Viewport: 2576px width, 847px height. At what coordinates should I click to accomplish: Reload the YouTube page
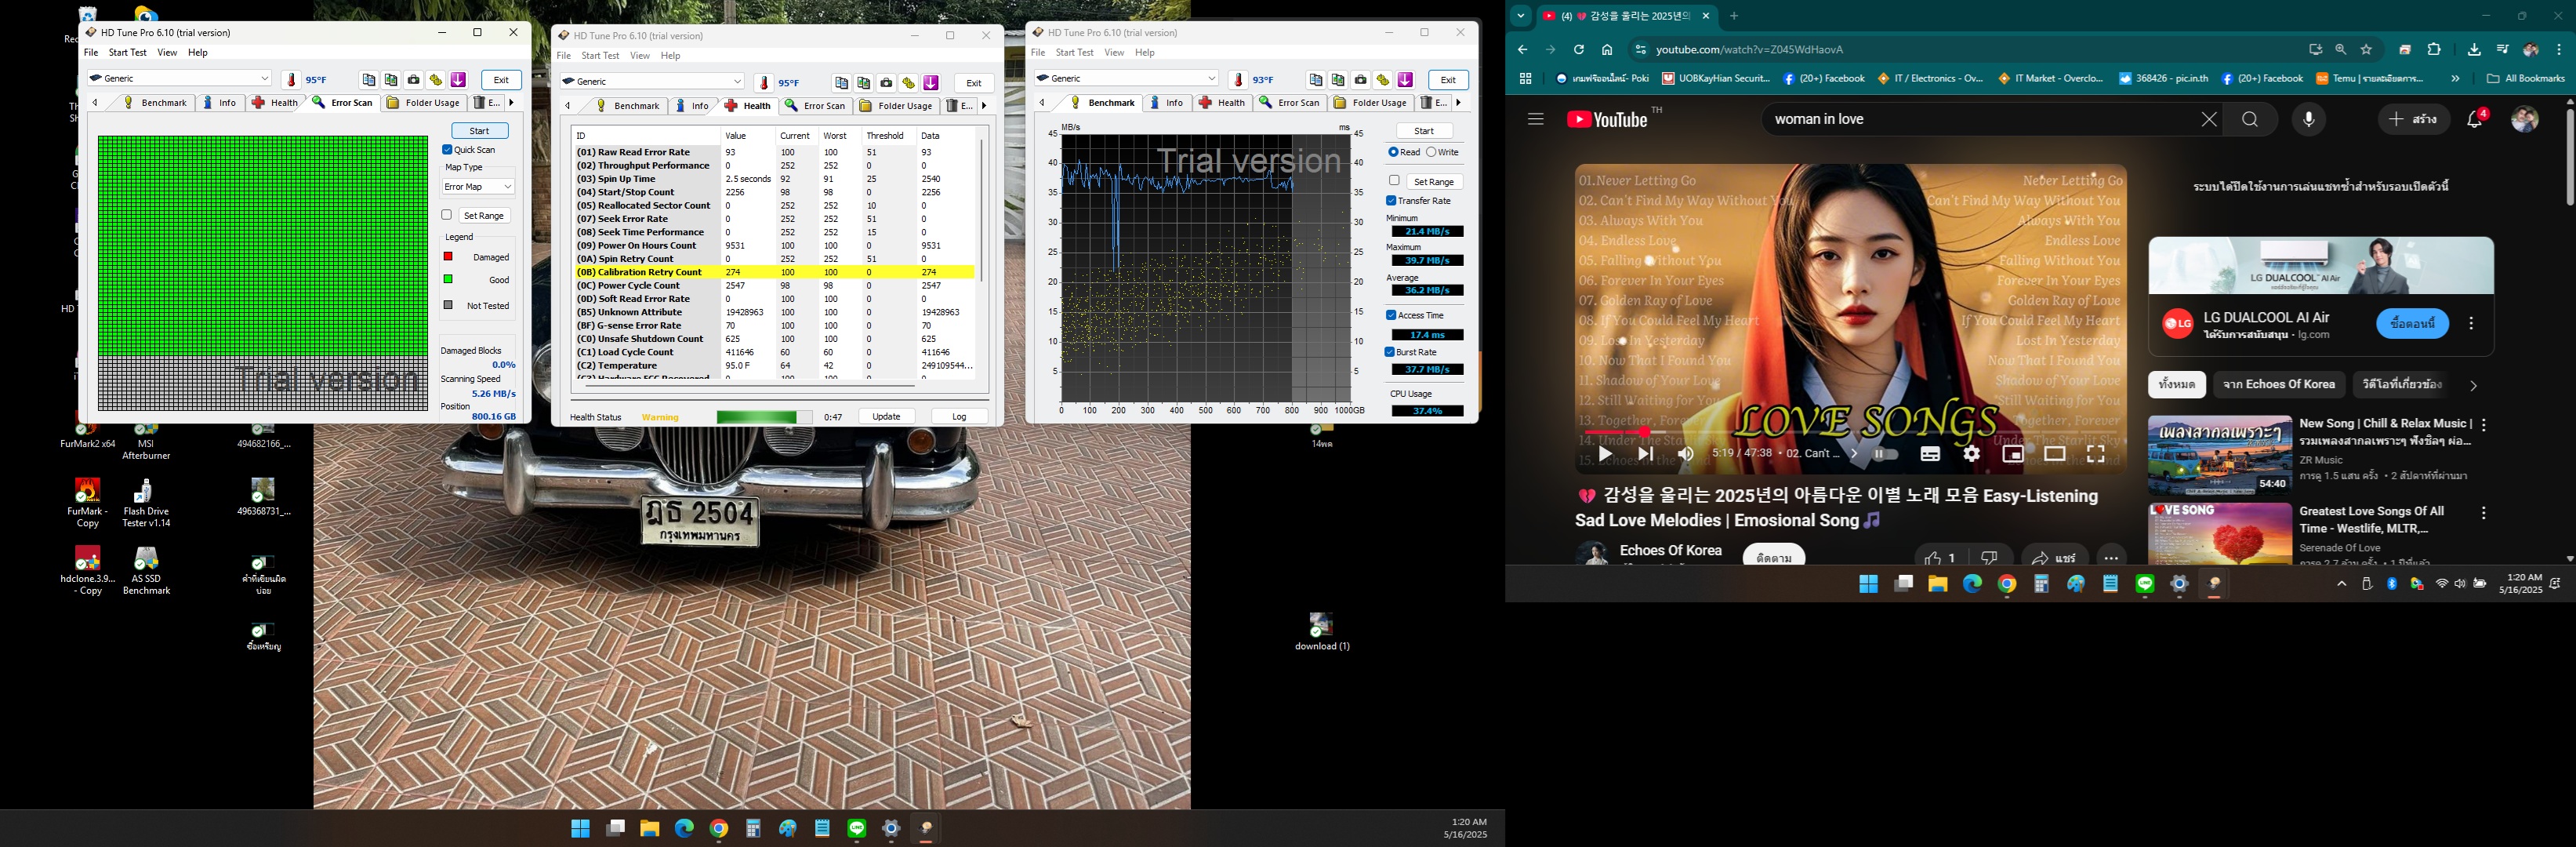1579,50
